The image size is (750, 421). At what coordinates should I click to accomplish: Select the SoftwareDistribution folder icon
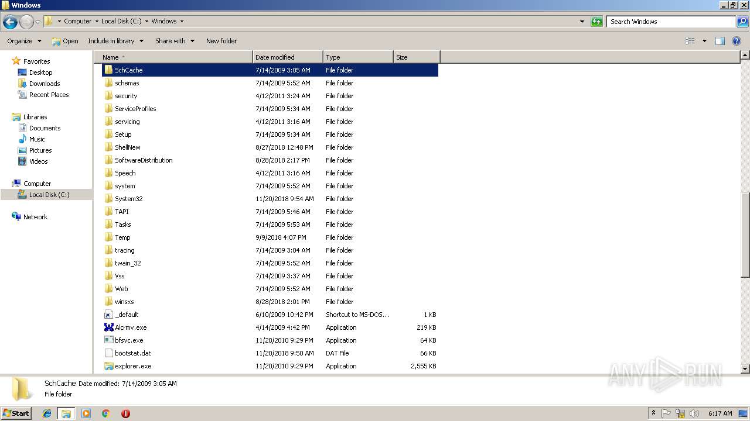[108, 160]
